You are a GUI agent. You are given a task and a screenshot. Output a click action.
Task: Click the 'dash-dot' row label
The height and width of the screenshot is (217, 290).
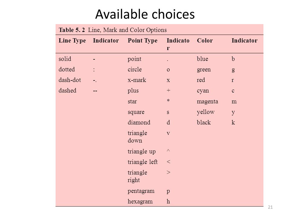click(70, 80)
